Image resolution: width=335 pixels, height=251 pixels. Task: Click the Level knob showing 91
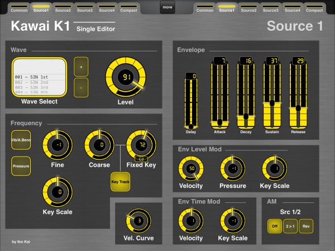tap(126, 77)
